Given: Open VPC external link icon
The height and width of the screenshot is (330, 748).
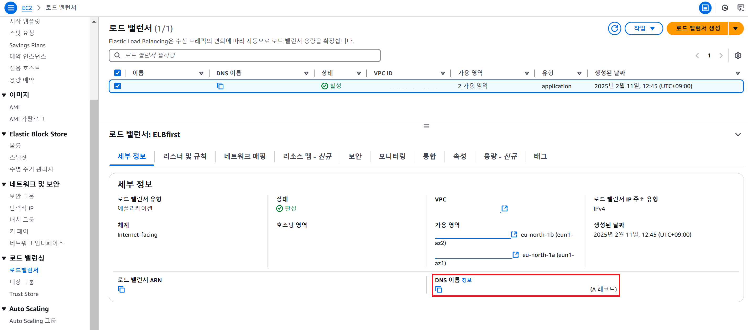Looking at the screenshot, I should pyautogui.click(x=505, y=208).
